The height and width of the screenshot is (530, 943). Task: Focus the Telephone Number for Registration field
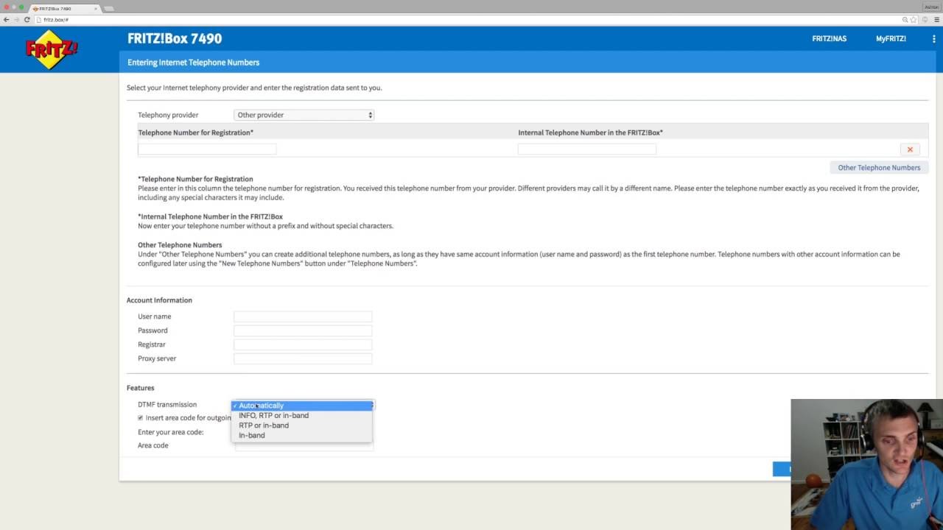(207, 149)
